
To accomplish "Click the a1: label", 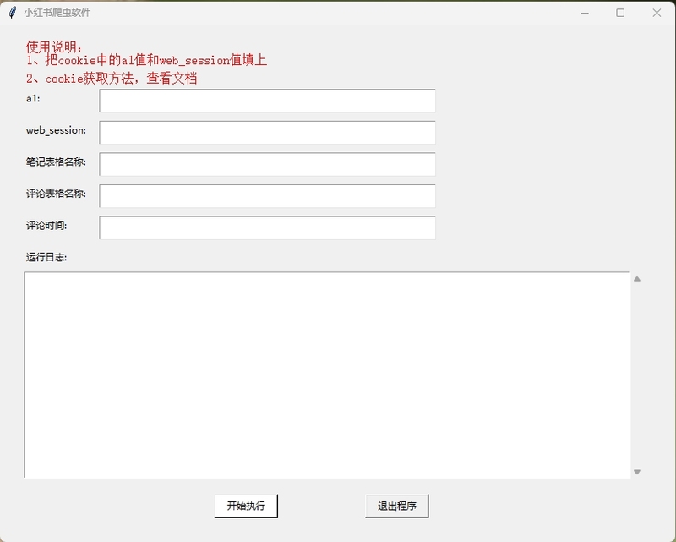I will [33, 98].
